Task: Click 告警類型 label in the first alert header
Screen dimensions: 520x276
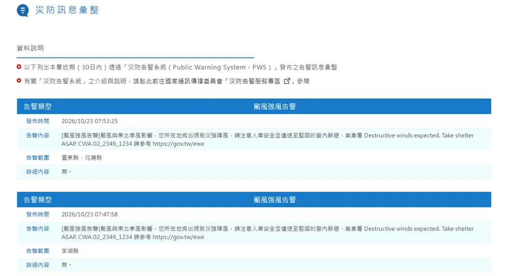Action: pos(38,107)
